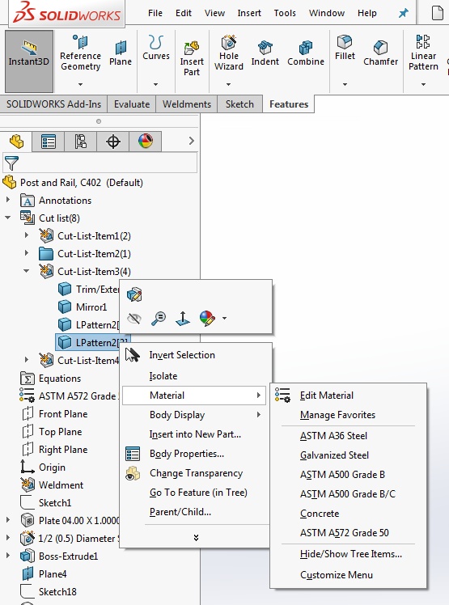
Task: Show more manager tabs arrow
Action: 192,141
